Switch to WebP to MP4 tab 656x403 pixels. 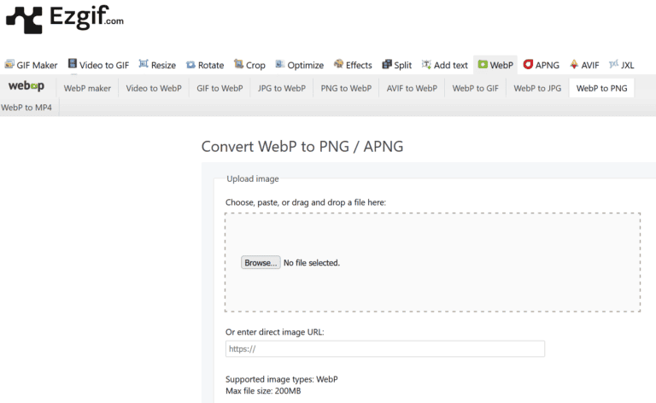click(26, 108)
